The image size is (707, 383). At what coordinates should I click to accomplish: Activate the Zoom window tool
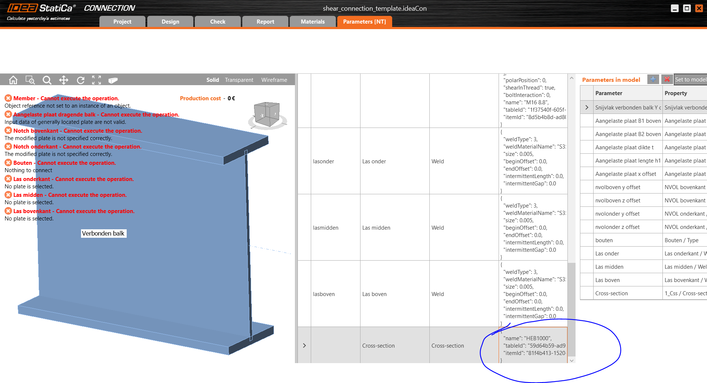pos(30,80)
